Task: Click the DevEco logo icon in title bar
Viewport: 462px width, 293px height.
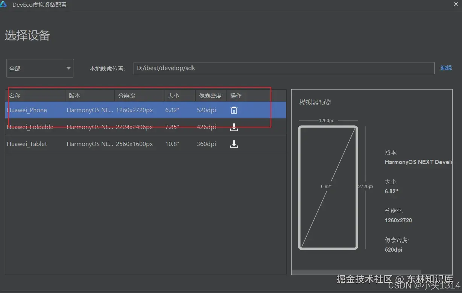Action: point(4,5)
